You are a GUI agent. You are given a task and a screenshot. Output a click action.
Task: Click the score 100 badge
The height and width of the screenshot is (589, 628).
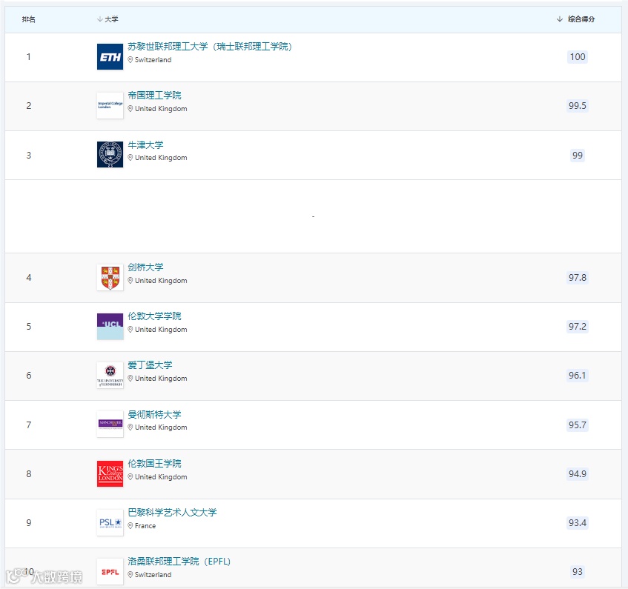point(577,57)
